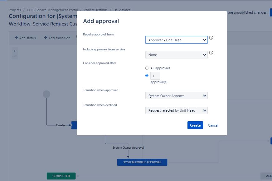Click Add status in workflow toolbar
This screenshot has width=272, height=181.
coord(25,38)
